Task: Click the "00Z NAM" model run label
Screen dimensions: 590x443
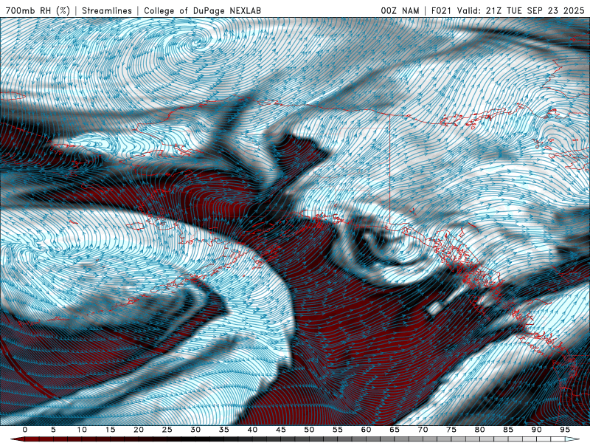Action: coord(400,10)
